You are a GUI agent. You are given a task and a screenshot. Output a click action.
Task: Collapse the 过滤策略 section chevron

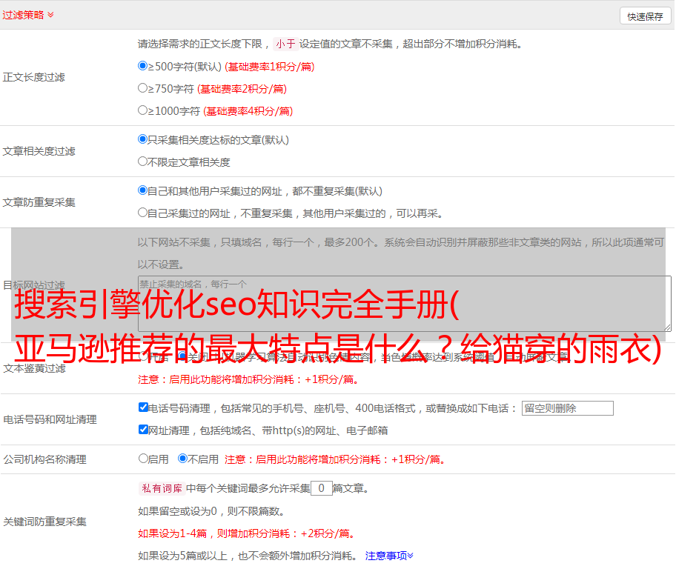50,15
